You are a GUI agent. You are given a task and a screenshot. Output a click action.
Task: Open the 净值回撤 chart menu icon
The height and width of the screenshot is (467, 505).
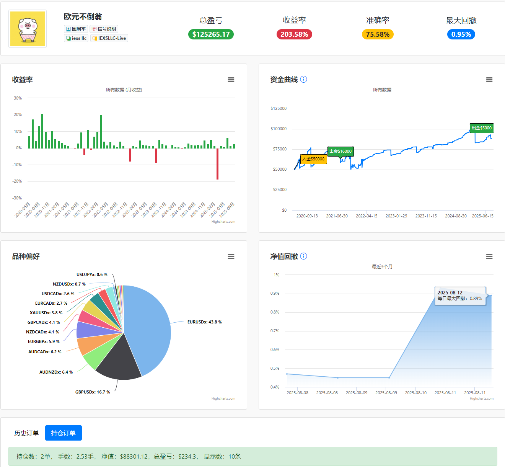pyautogui.click(x=489, y=257)
